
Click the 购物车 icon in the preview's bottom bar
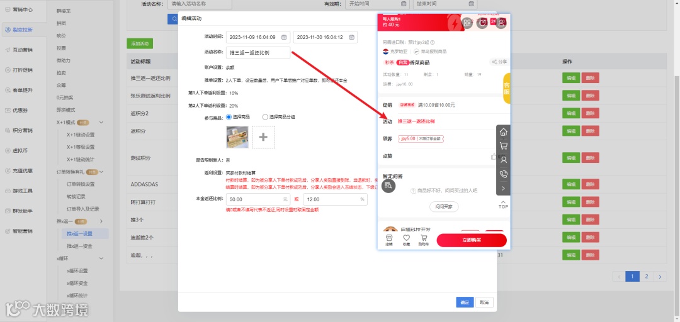(424, 240)
